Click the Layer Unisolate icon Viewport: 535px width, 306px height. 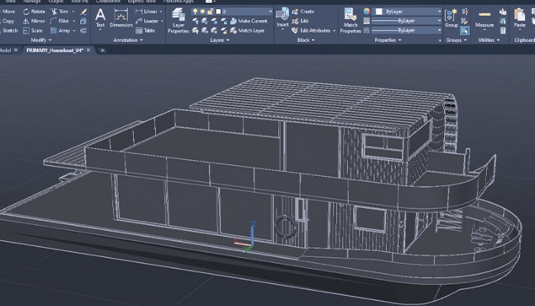[x=205, y=31]
